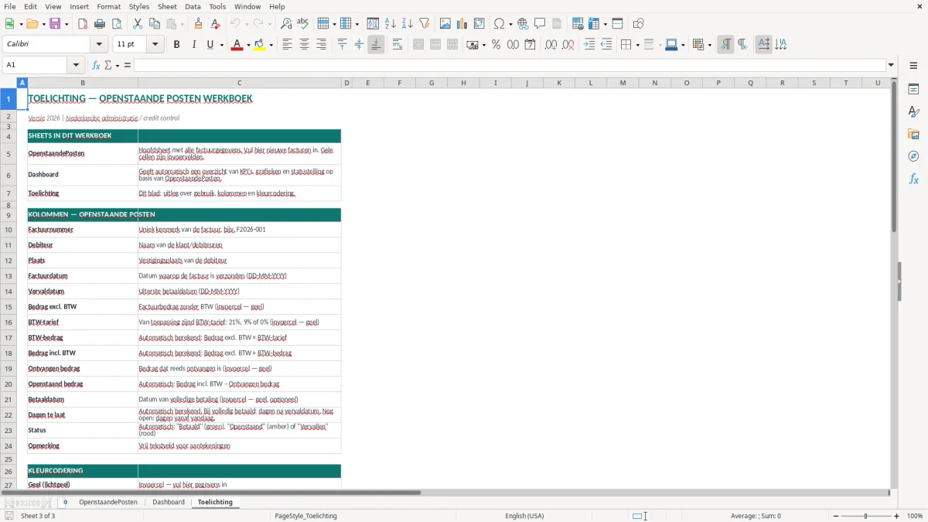Toggle Wrap Text
Image resolution: width=928 pixels, height=522 pixels.
pos(397,45)
